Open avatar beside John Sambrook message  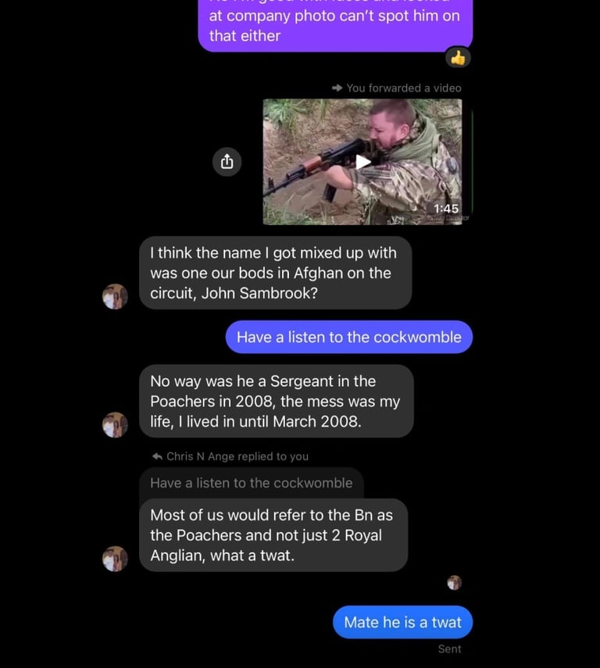pyautogui.click(x=115, y=297)
